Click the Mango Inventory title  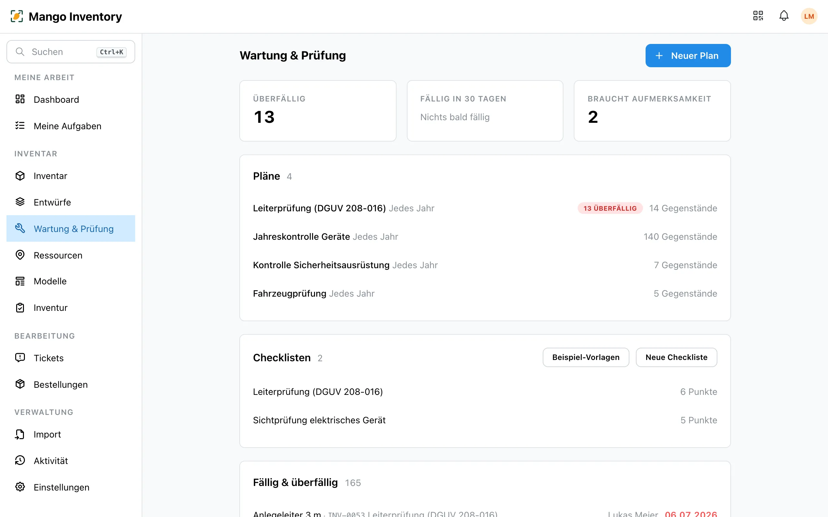(x=75, y=16)
